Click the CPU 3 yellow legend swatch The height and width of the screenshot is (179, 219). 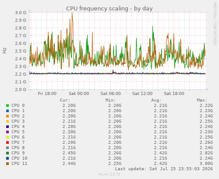(x=7, y=121)
